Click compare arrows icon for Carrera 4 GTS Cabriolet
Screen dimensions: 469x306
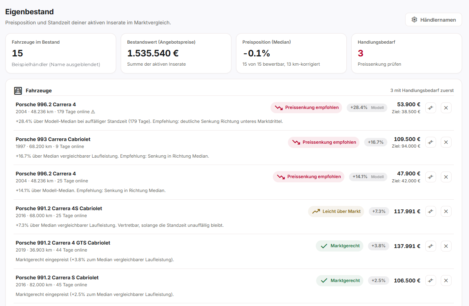(431, 246)
